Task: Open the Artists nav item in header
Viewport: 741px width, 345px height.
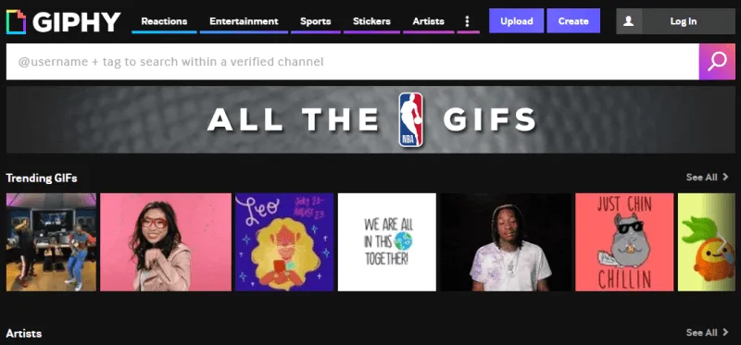Action: click(428, 21)
